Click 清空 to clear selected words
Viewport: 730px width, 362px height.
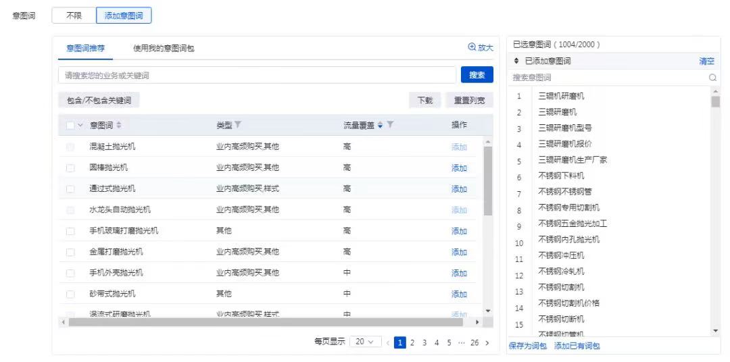706,61
